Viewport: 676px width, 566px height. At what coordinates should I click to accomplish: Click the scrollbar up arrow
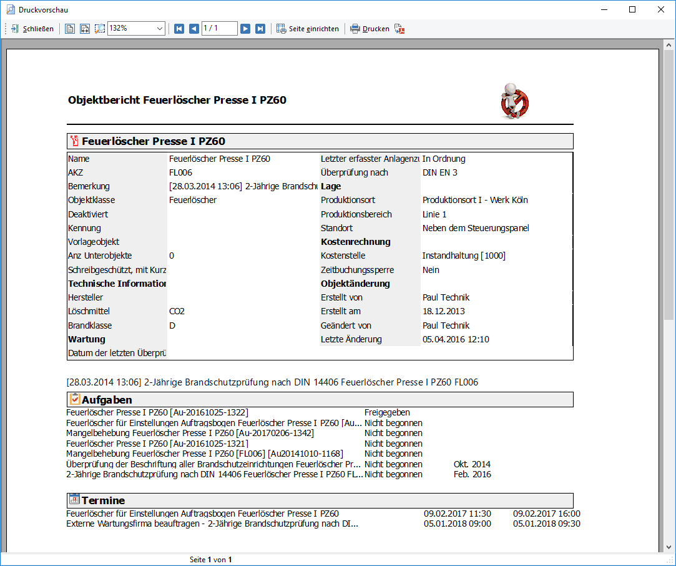(669, 45)
